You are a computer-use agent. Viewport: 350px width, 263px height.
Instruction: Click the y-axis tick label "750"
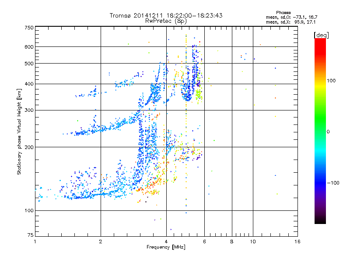[29, 28]
